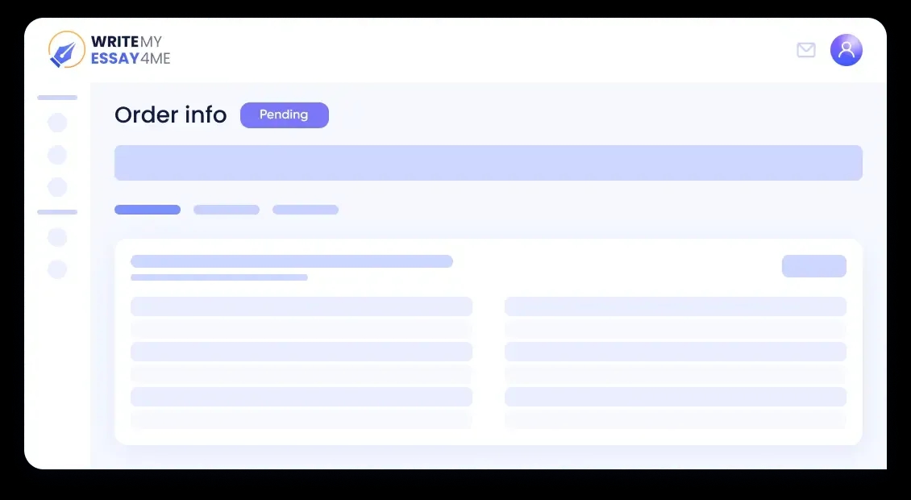Image resolution: width=911 pixels, height=500 pixels.
Task: Click the Order info heading
Action: pyautogui.click(x=170, y=115)
